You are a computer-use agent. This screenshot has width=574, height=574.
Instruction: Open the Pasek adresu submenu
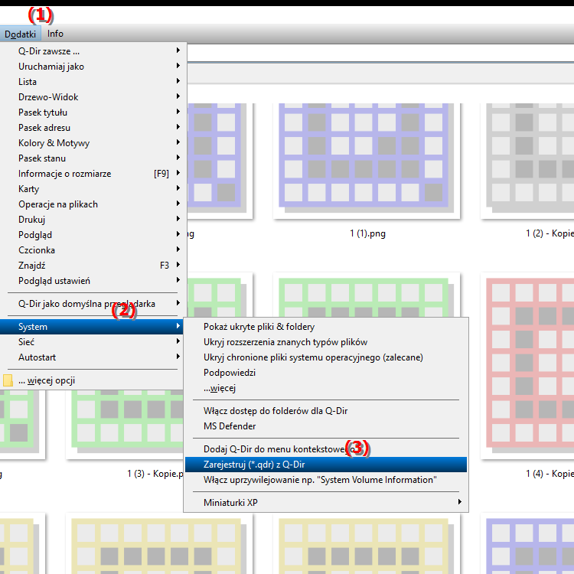point(93,128)
